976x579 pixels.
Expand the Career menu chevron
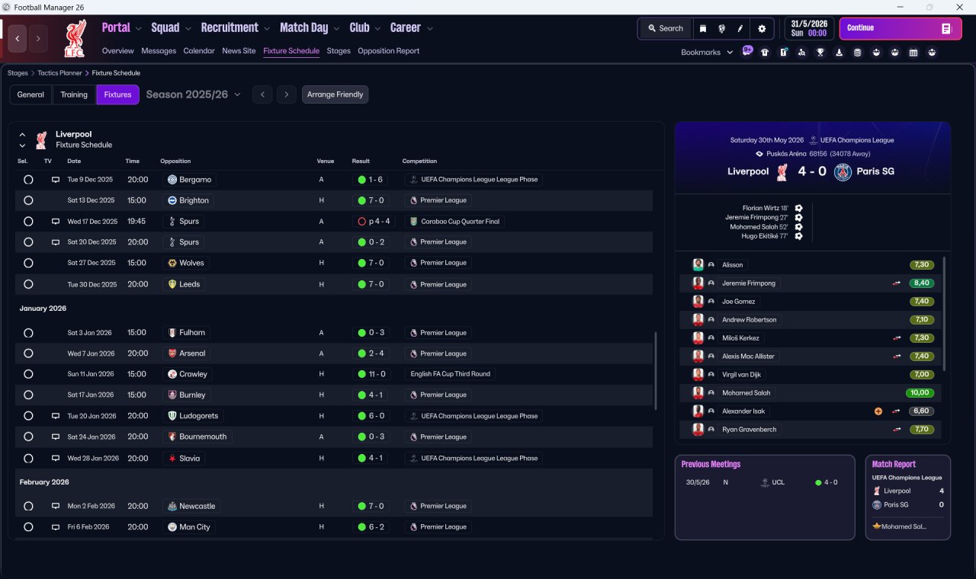coord(430,28)
